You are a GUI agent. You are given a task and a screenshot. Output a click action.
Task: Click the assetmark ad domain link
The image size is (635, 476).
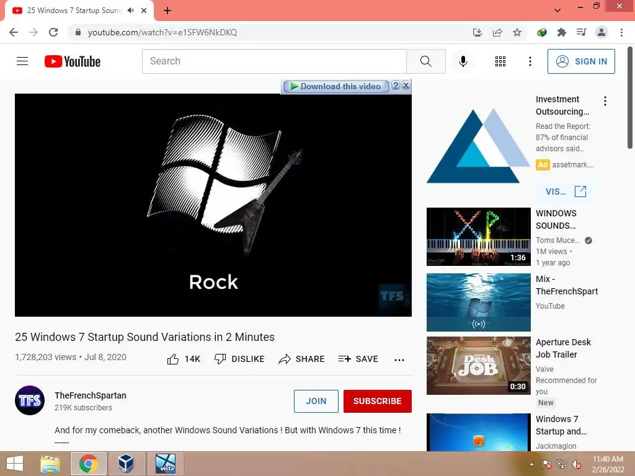572,165
